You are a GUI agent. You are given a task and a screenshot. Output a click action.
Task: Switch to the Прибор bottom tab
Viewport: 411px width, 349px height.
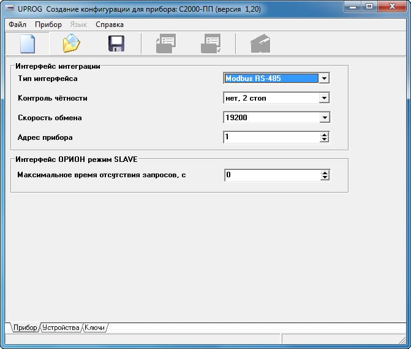point(25,328)
